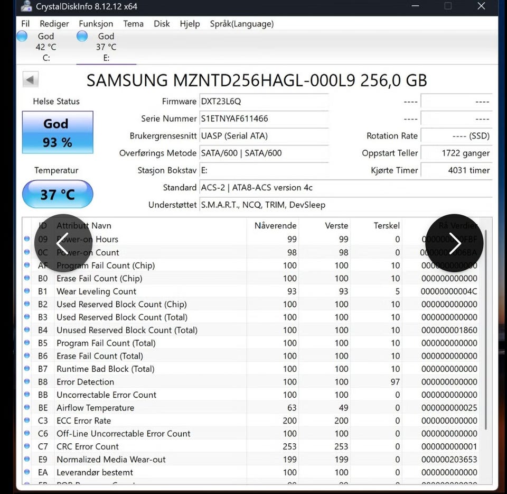Click the UASP (Serial ATA) interface field
Viewport: 507px width, 494px height.
pos(264,135)
